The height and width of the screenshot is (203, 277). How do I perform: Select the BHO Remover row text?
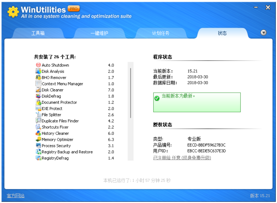pos(54,78)
